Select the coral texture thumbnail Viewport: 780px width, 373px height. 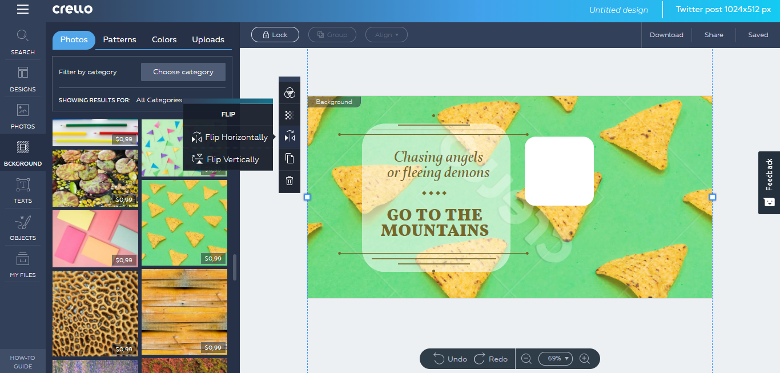click(95, 314)
